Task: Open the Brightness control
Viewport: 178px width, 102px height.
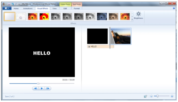Action: (139, 15)
